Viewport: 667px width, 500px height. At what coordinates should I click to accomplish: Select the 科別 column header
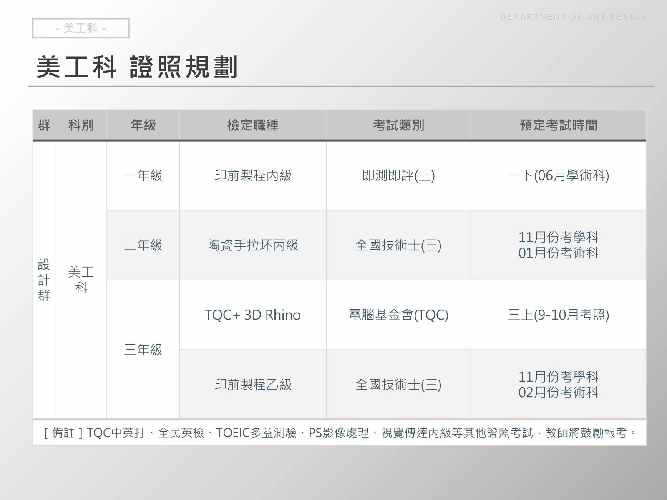point(81,125)
